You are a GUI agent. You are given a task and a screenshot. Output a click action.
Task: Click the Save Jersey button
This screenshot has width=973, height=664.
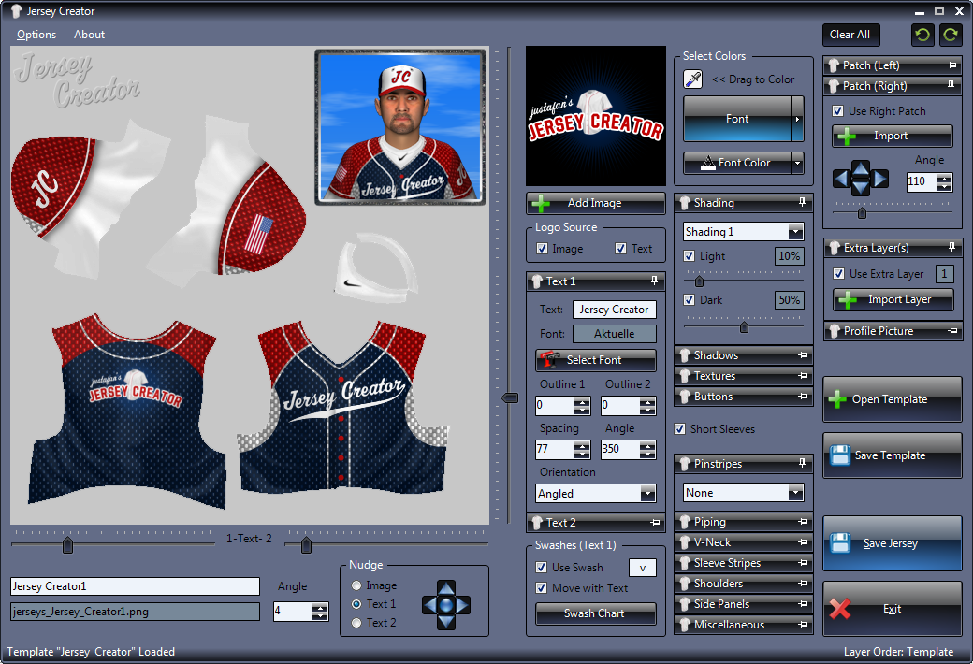[x=892, y=543]
